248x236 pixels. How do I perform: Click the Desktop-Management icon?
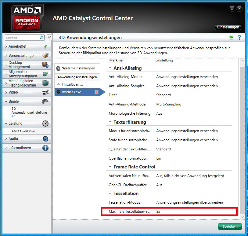(45, 65)
